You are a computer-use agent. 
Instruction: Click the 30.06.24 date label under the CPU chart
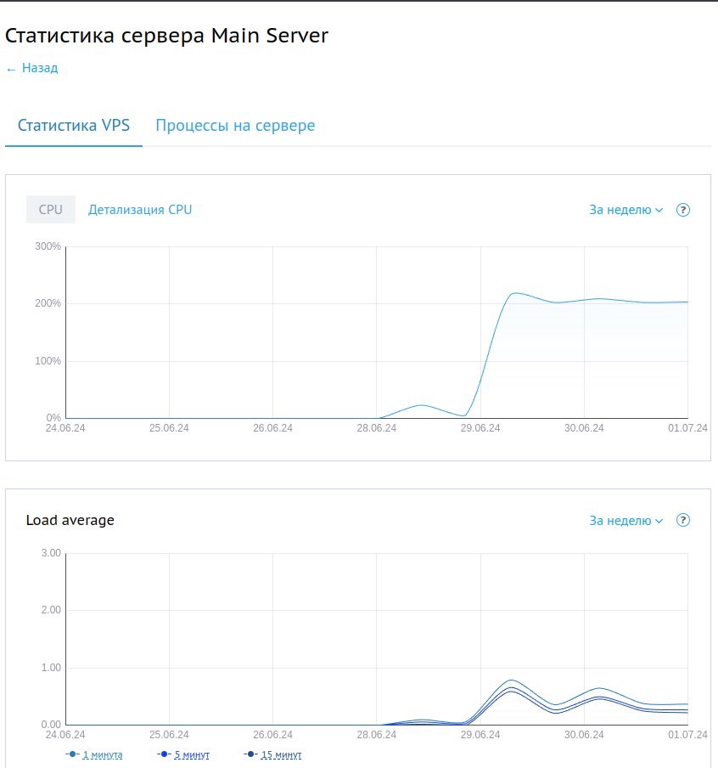(584, 428)
